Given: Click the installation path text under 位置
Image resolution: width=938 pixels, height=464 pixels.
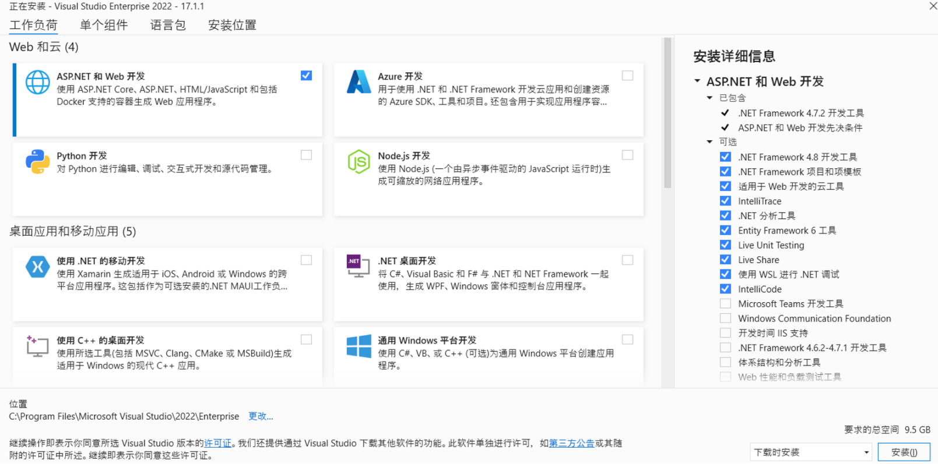Looking at the screenshot, I should click(x=124, y=416).
